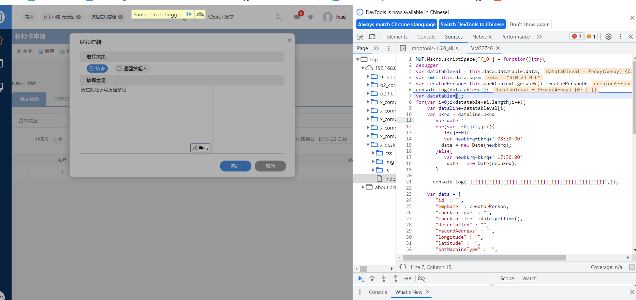Screen dimensions: 636x300
Task: Toggle the file navigator sidebar icon
Action: pyautogui.click(x=403, y=48)
